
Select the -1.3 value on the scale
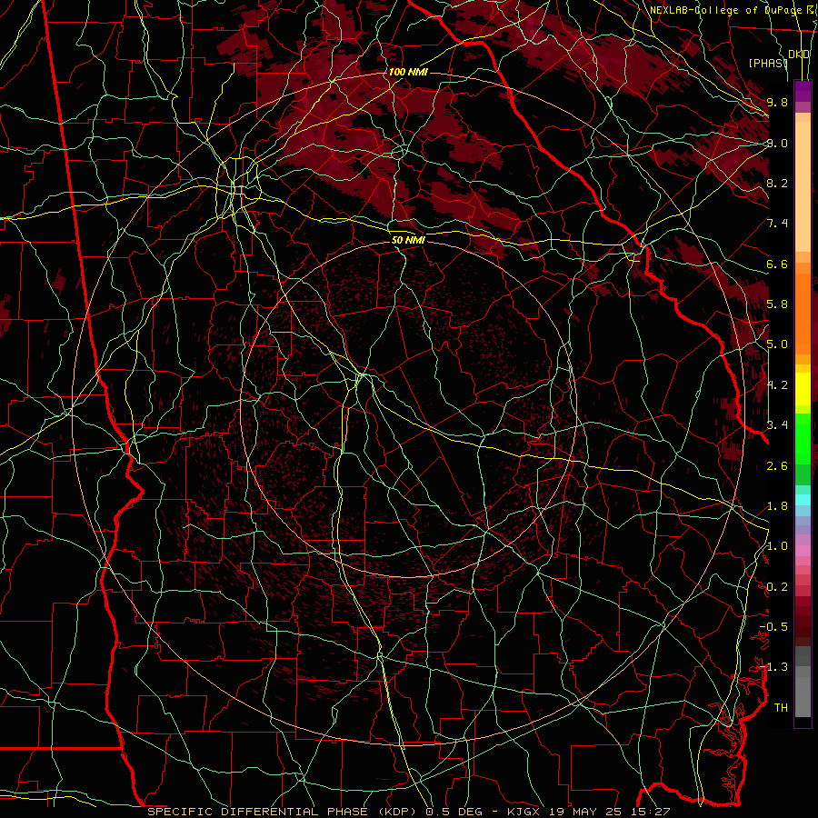pos(773,667)
